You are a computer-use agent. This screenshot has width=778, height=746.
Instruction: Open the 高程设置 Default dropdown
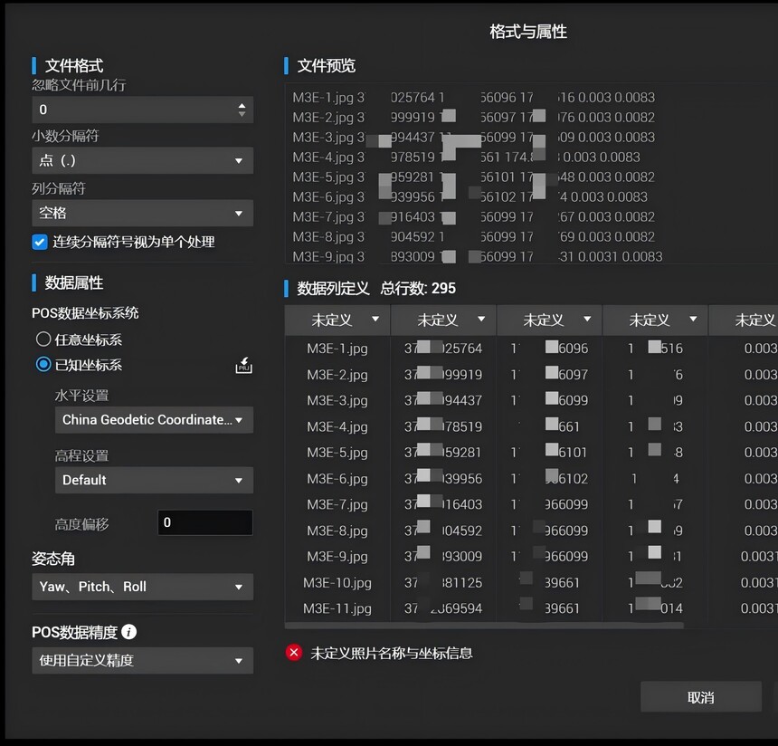point(154,480)
